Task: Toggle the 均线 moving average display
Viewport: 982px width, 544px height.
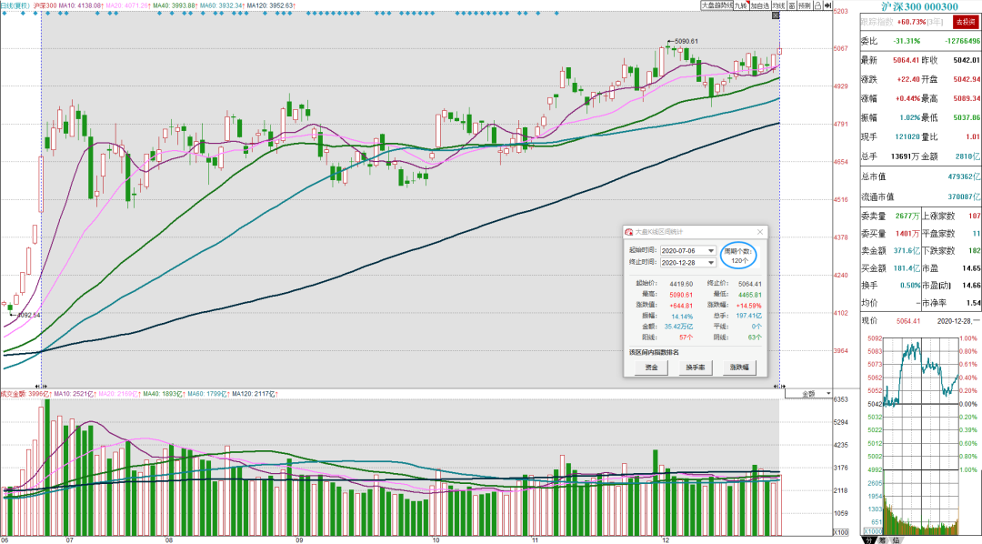Action: click(779, 5)
